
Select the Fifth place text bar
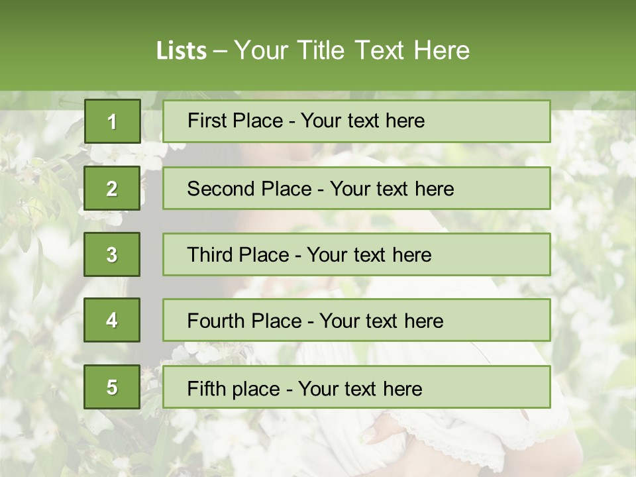pyautogui.click(x=356, y=387)
